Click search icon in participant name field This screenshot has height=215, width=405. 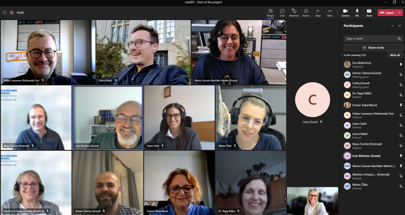tap(399, 38)
